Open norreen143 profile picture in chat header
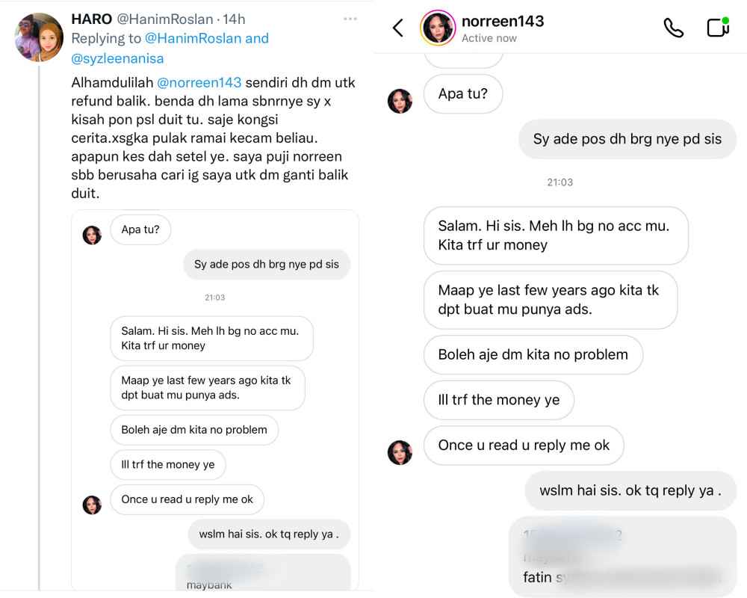 pyautogui.click(x=438, y=28)
